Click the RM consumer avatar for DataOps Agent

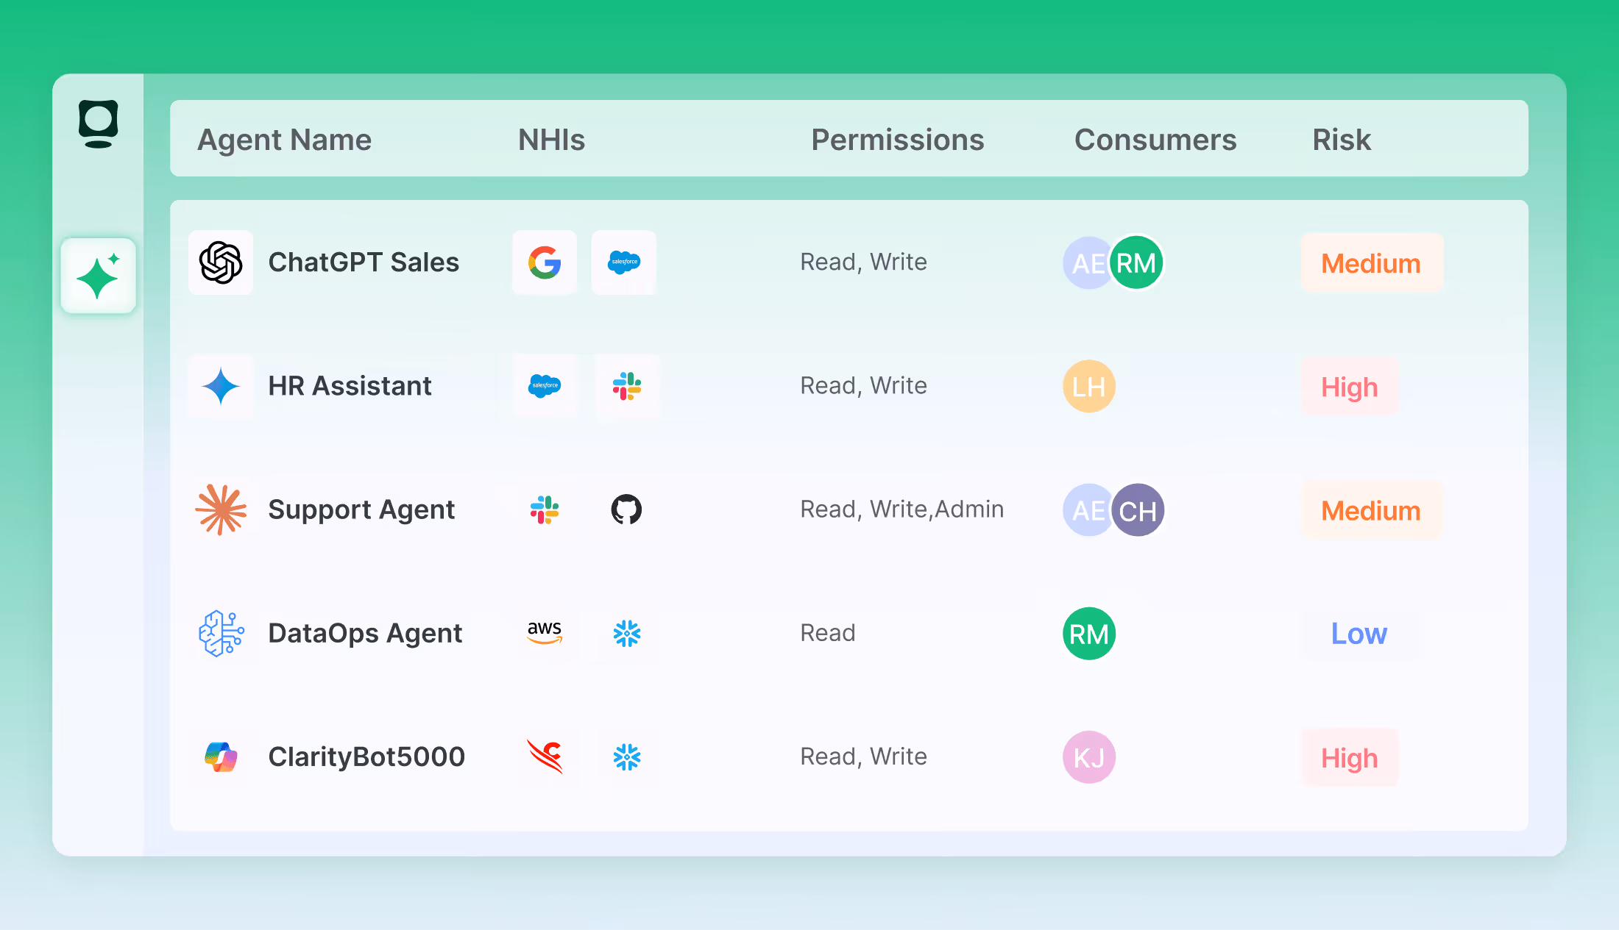point(1088,633)
